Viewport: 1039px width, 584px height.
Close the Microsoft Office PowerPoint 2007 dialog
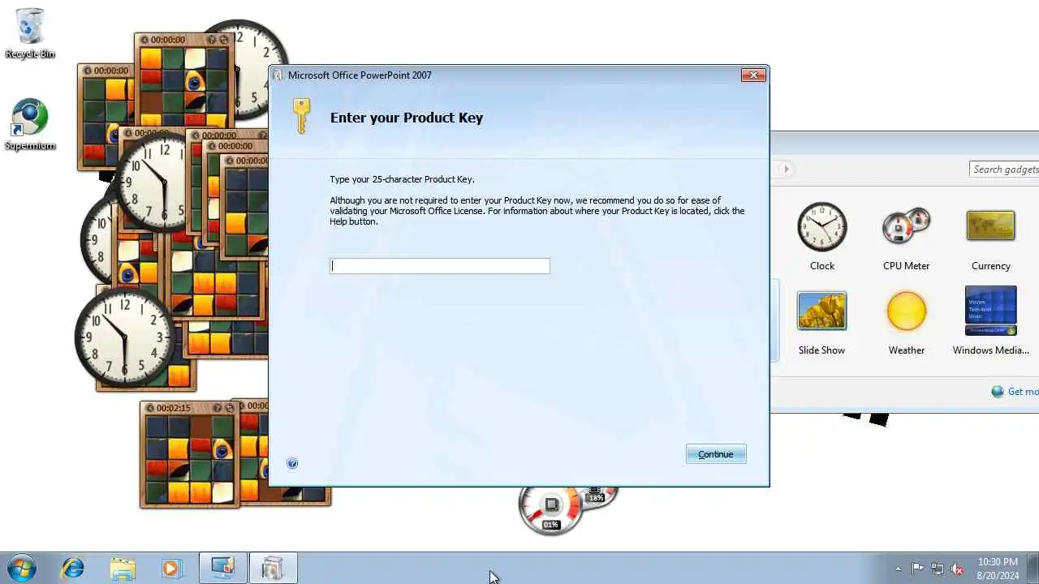pos(753,75)
